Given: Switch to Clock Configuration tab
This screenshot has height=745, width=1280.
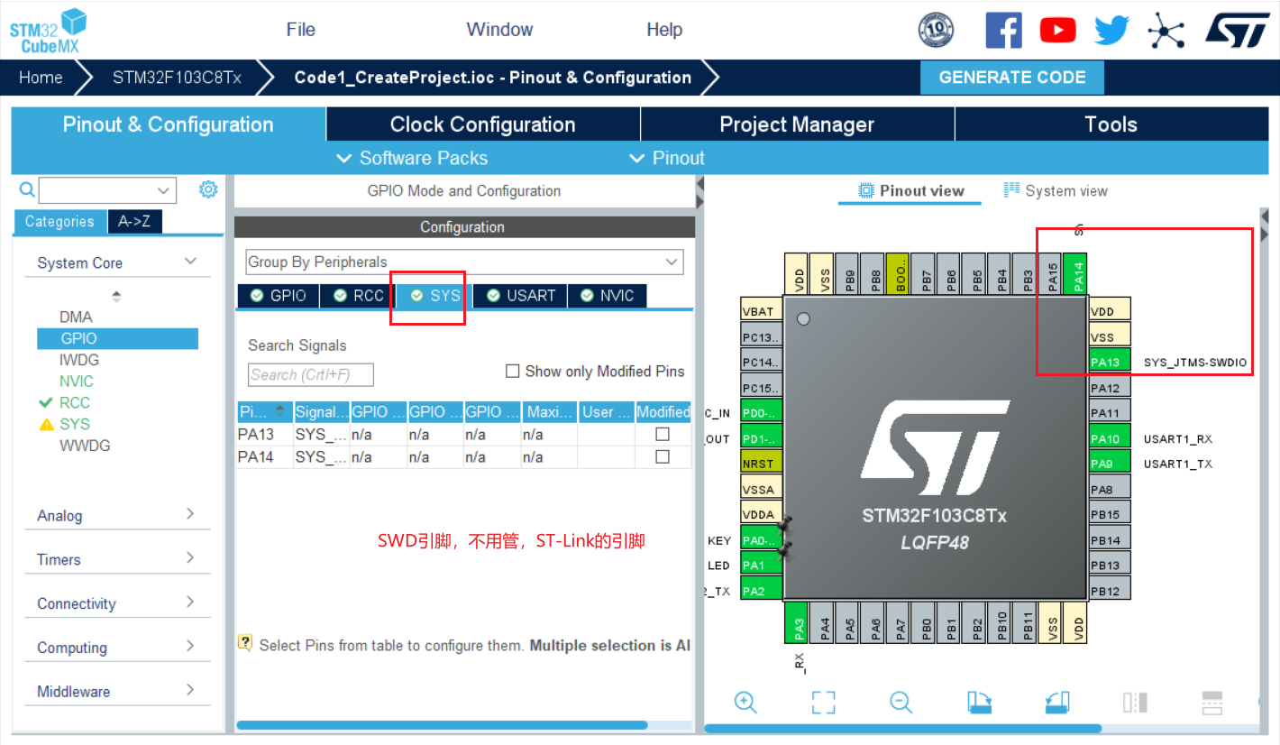Looking at the screenshot, I should [482, 124].
